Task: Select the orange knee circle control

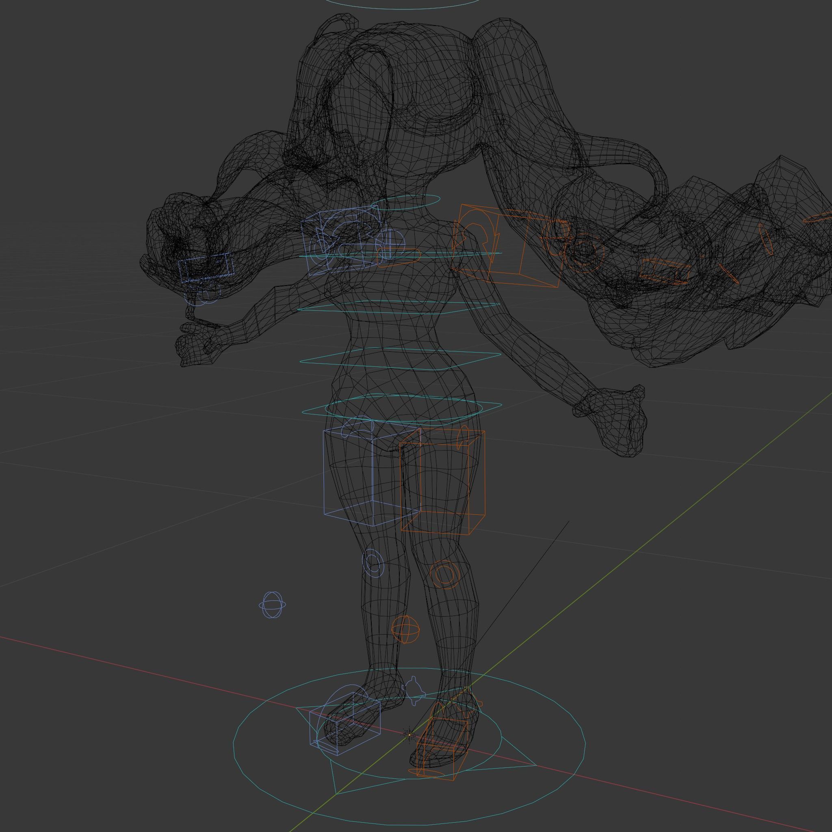Action: click(444, 574)
